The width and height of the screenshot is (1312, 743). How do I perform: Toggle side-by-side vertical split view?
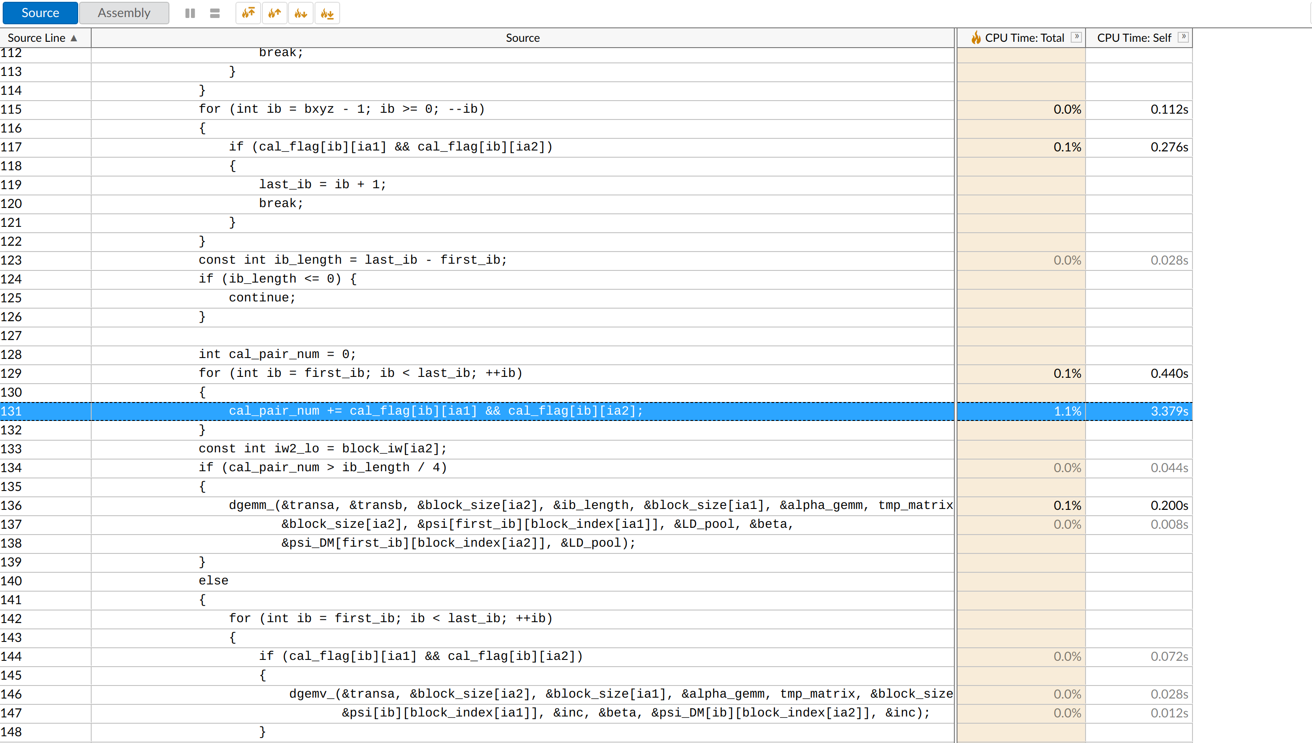190,13
